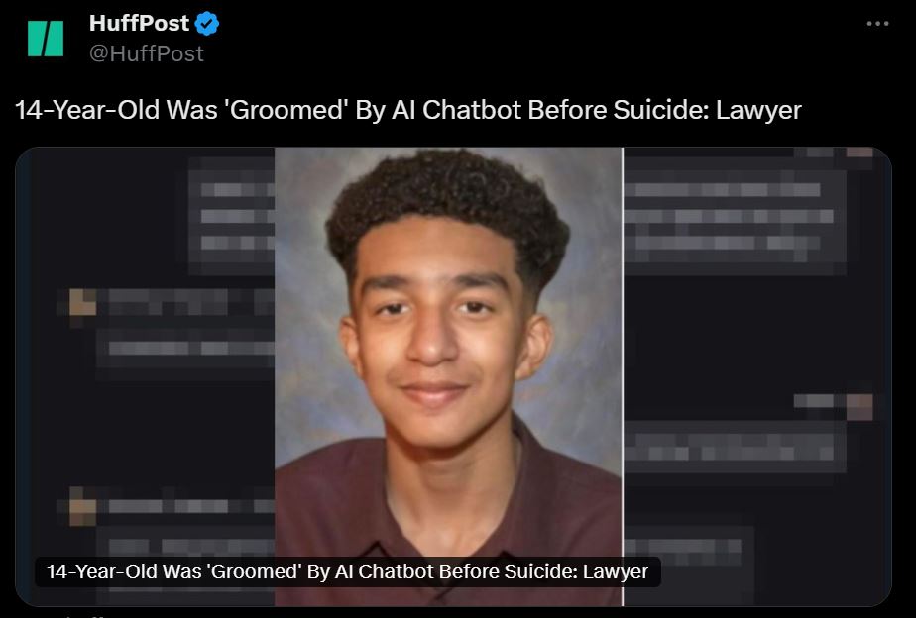Image resolution: width=916 pixels, height=618 pixels.
Task: Click upper blurred avatar in left chat area
Action: (x=83, y=303)
